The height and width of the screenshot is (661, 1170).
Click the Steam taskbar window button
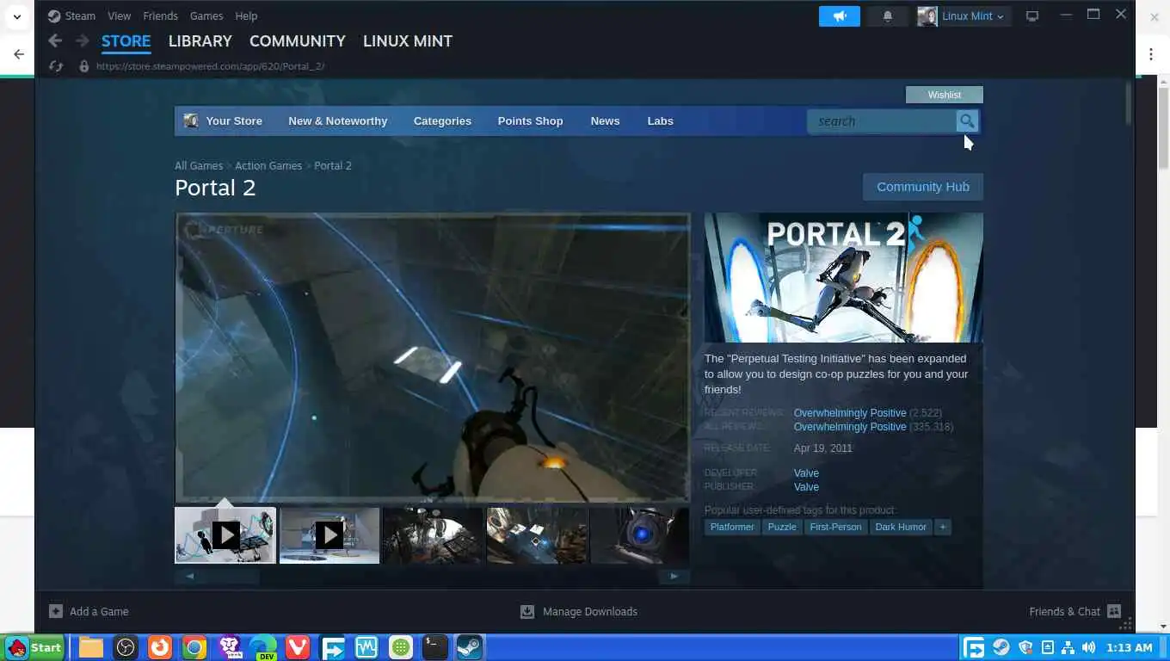click(x=469, y=647)
